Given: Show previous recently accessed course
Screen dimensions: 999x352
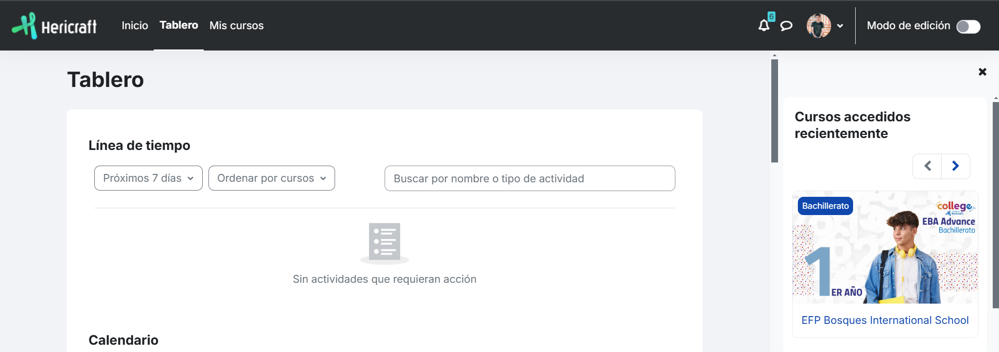Looking at the screenshot, I should point(927,166).
